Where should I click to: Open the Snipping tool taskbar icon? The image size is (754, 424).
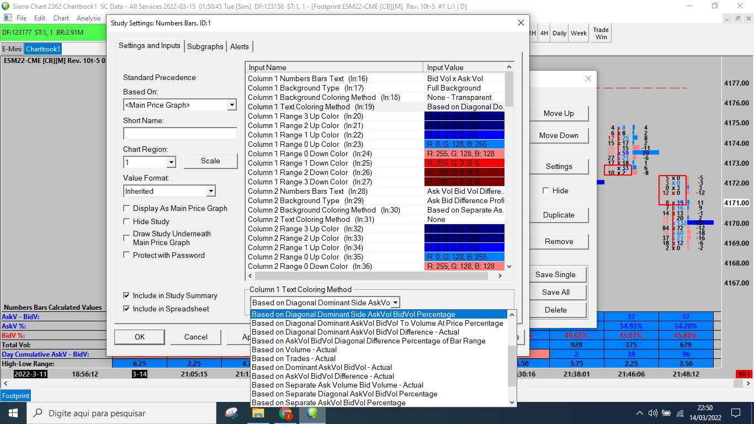point(232,412)
